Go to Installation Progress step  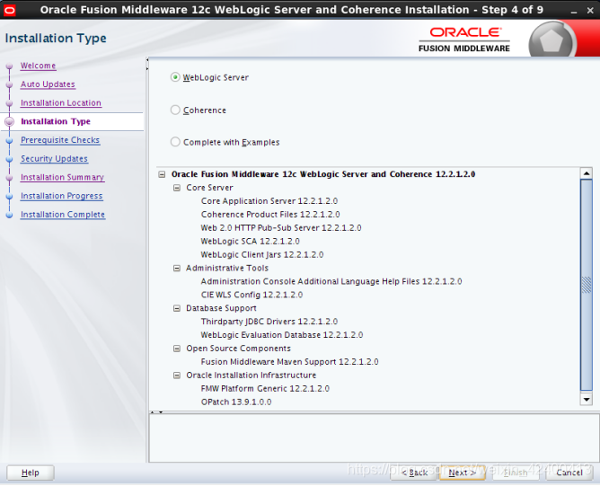click(x=62, y=196)
